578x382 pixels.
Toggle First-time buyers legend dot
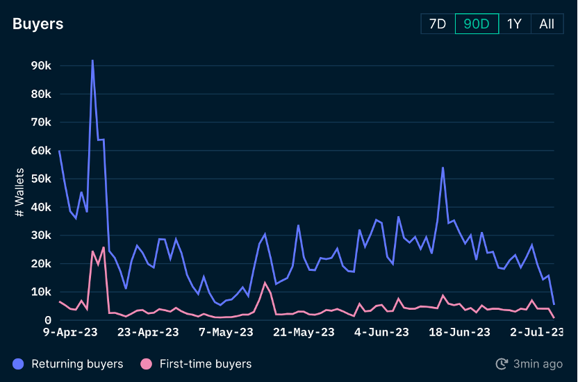(147, 364)
